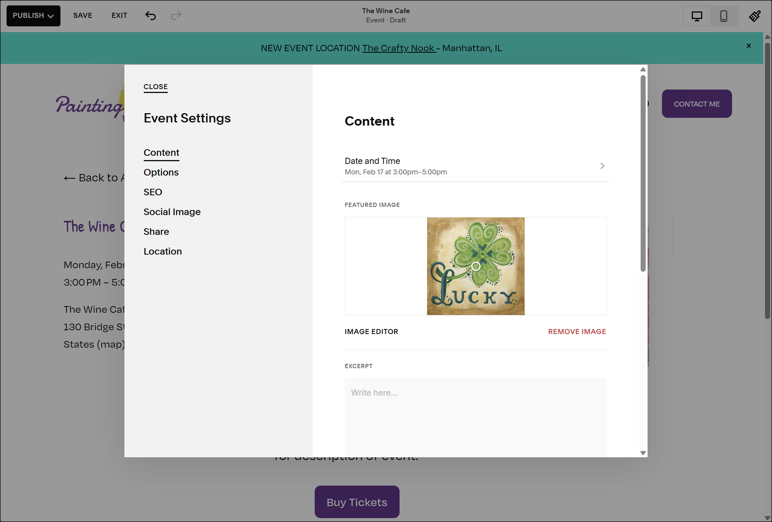Click the Back to events link
The height and width of the screenshot is (522, 772).
(x=94, y=177)
